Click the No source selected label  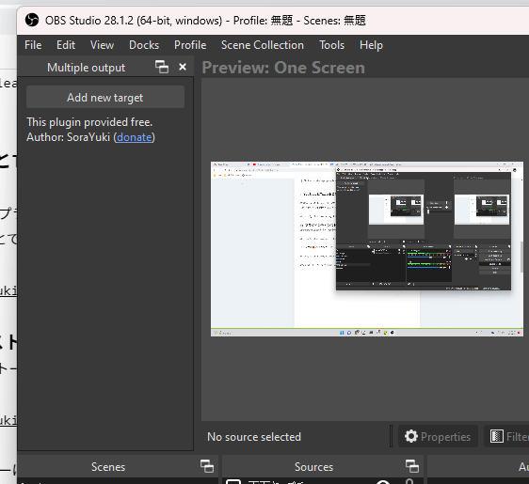pos(254,437)
